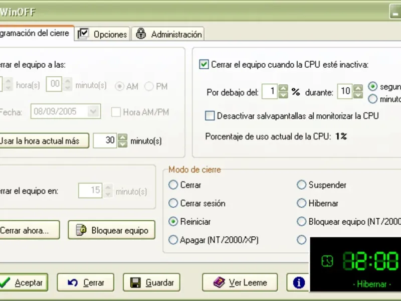Decrease the durante value

pyautogui.click(x=358, y=95)
